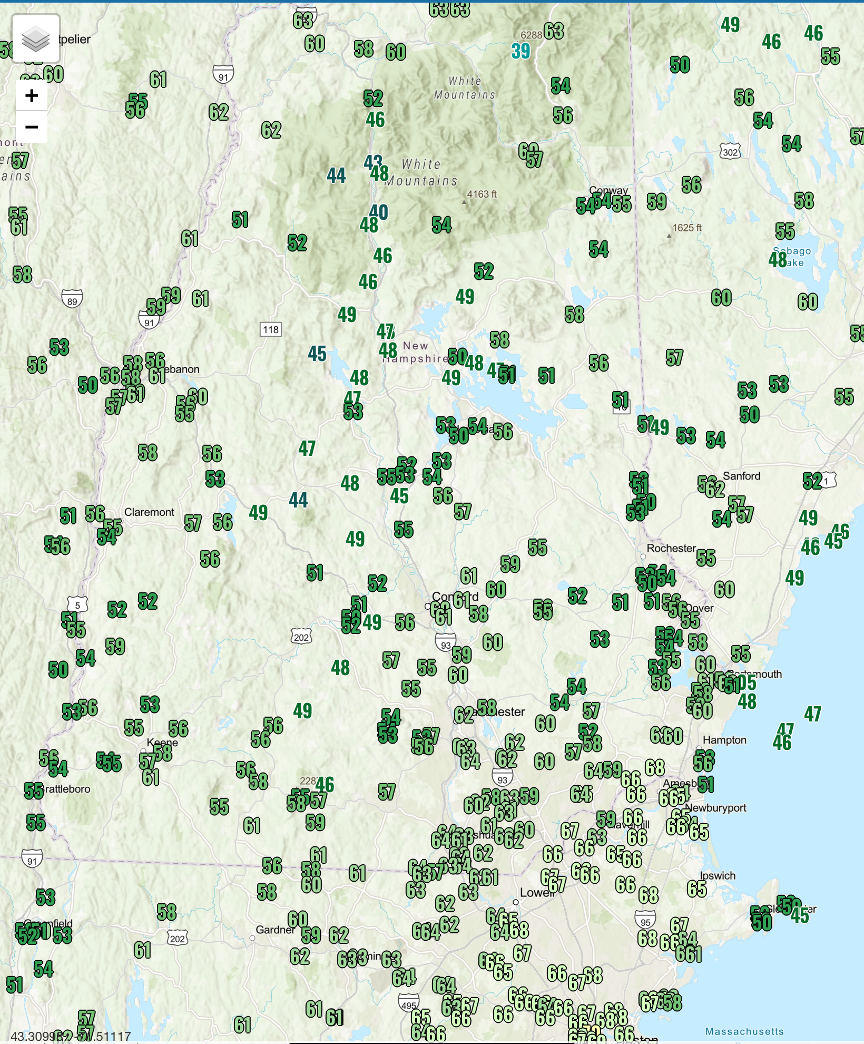
Task: Click the Route 5 highway shield
Action: [77, 605]
